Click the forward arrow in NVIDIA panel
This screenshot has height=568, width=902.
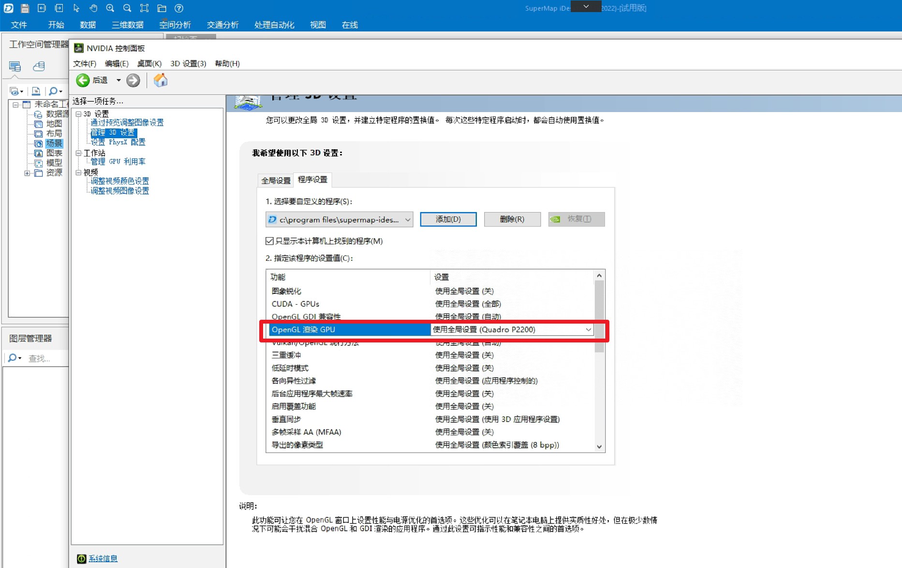[x=133, y=80]
